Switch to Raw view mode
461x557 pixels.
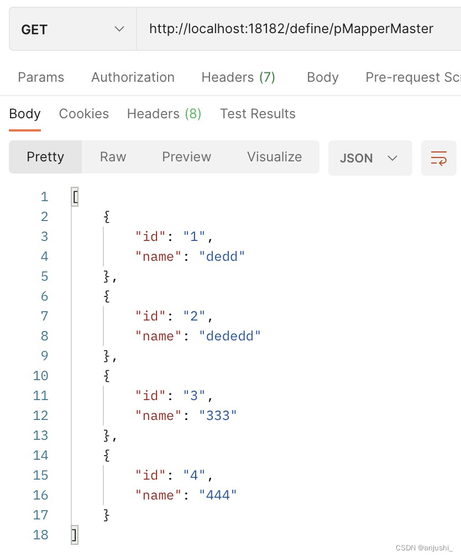[x=113, y=157]
